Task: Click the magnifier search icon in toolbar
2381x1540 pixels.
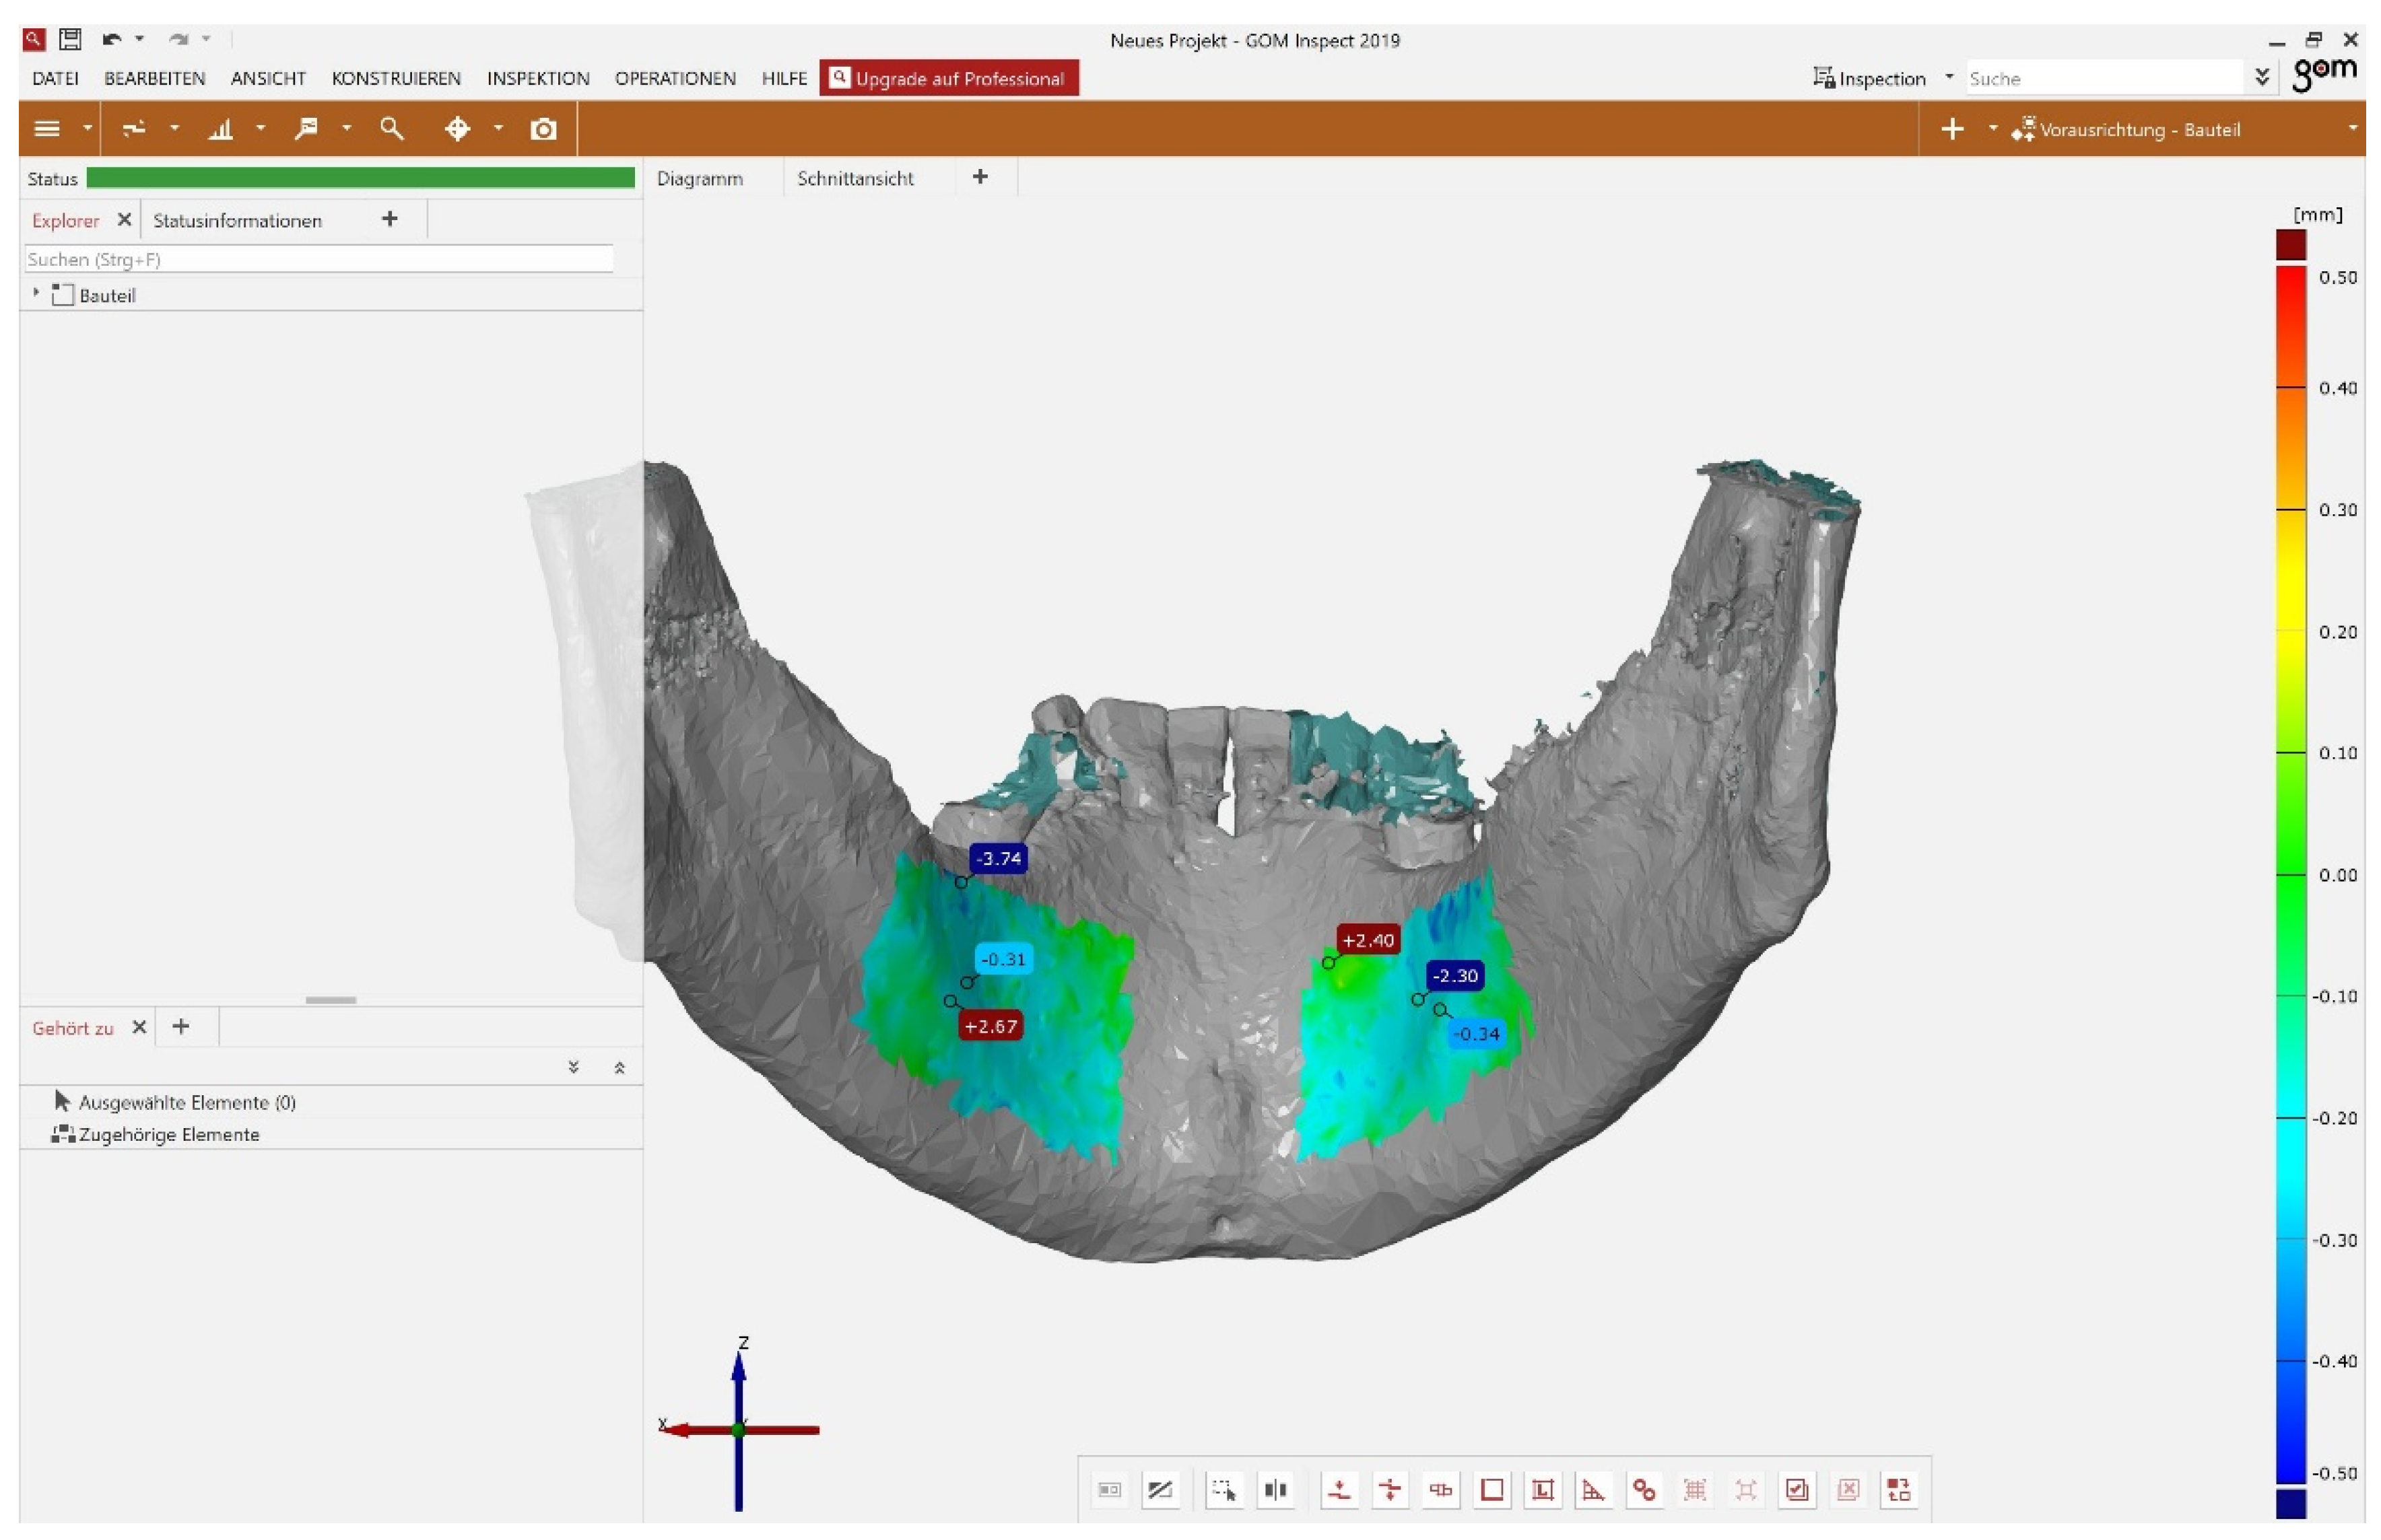Action: click(391, 129)
